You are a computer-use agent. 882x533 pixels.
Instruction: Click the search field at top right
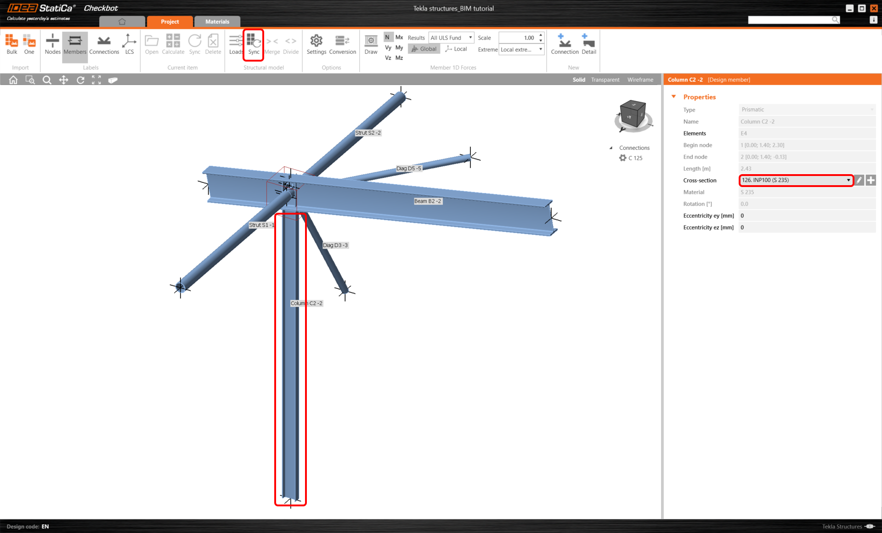[792, 20]
